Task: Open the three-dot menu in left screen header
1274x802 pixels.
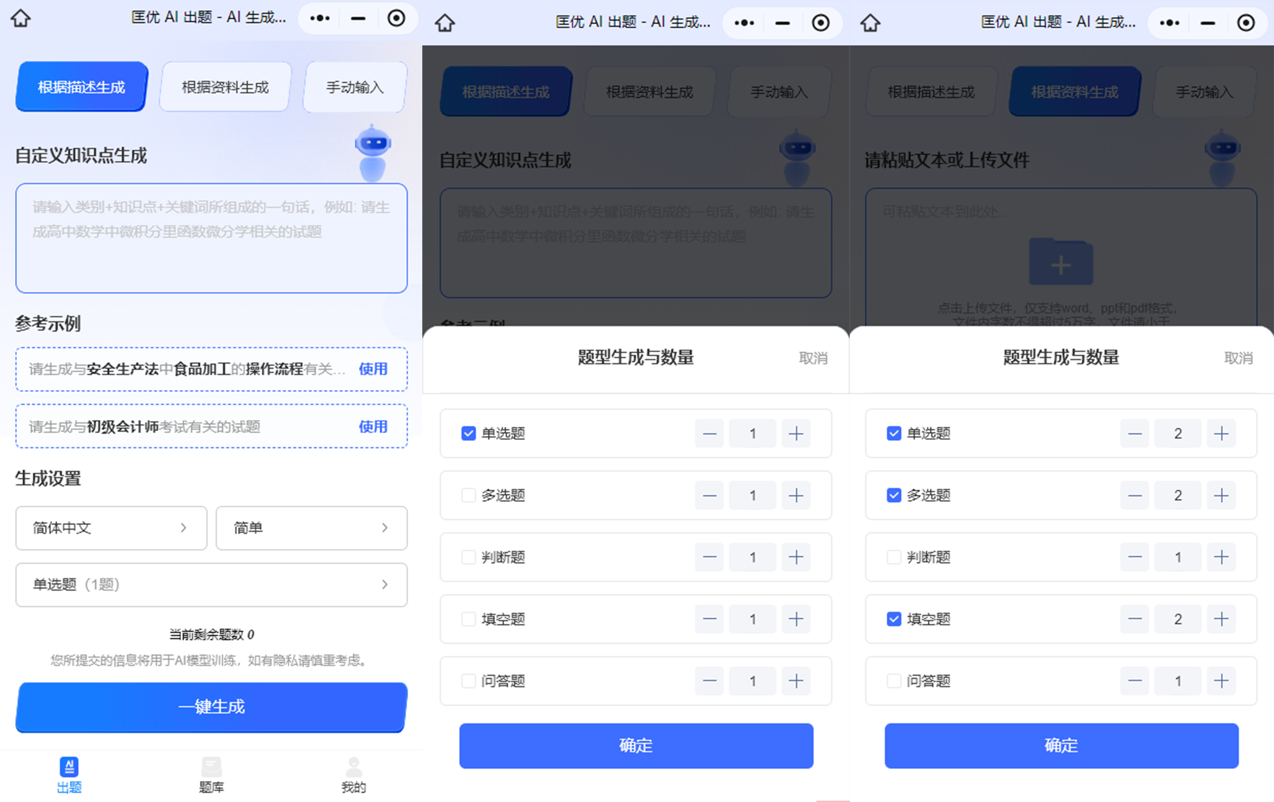Action: coord(319,18)
